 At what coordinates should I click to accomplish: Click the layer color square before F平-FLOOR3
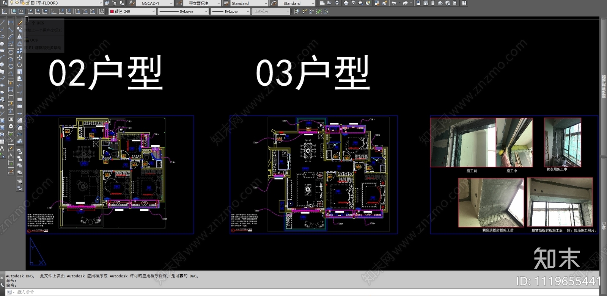(x=33, y=3)
